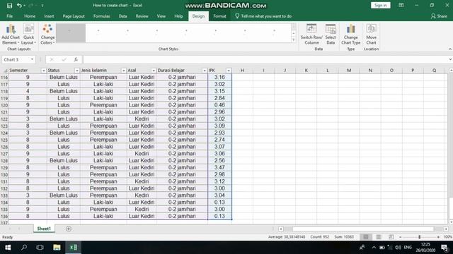
Task: Click the zoom slider handle
Action: [x=419, y=237]
